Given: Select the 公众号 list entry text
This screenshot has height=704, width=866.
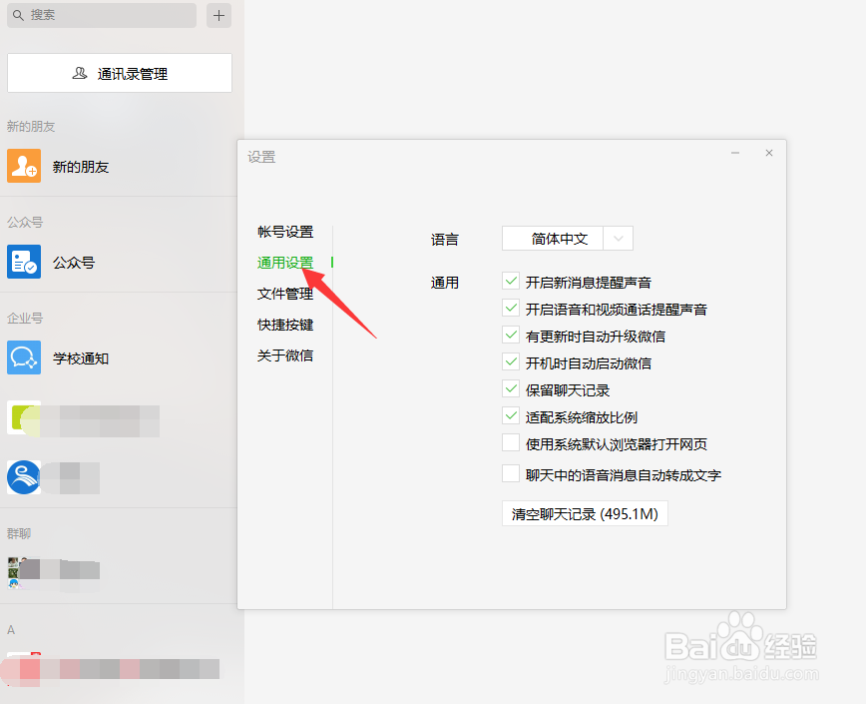Looking at the screenshot, I should pyautogui.click(x=74, y=263).
